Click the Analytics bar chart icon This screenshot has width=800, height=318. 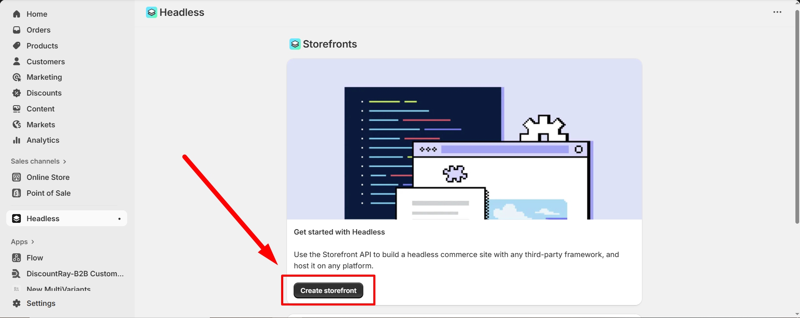[x=17, y=140]
